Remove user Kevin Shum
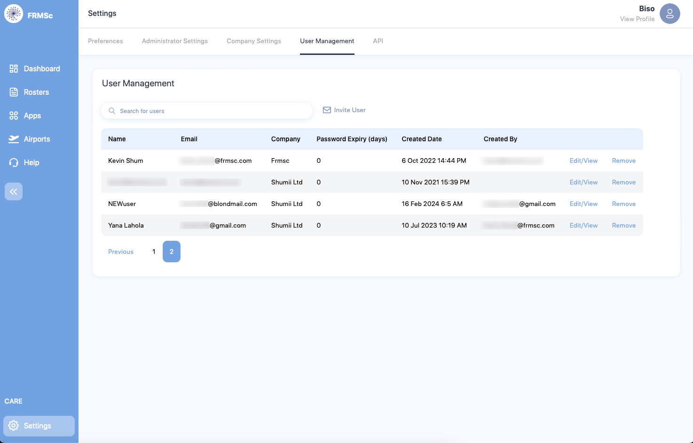 (624, 160)
